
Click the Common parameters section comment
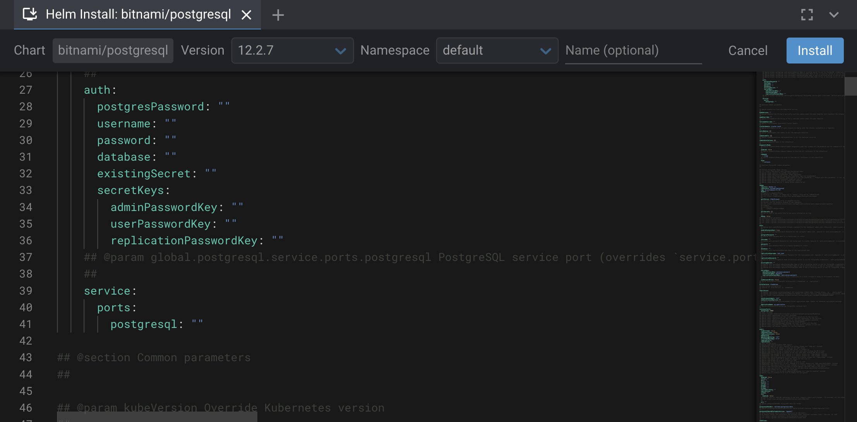click(x=154, y=357)
